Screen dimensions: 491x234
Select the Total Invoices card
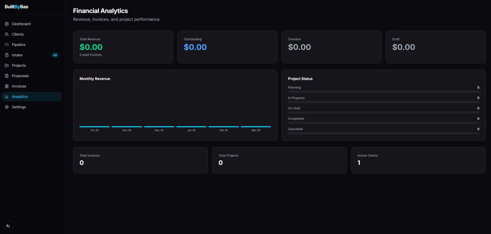click(140, 160)
